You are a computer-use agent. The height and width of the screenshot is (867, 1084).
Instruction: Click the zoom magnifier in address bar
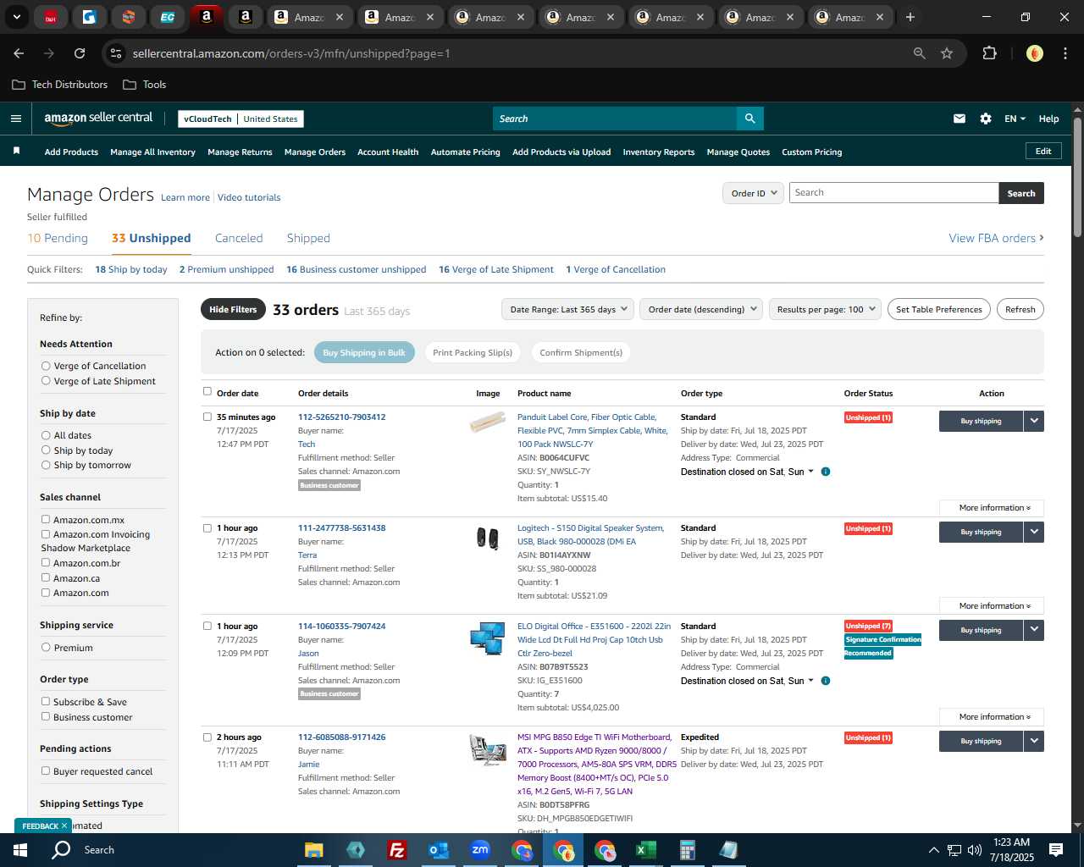click(919, 53)
